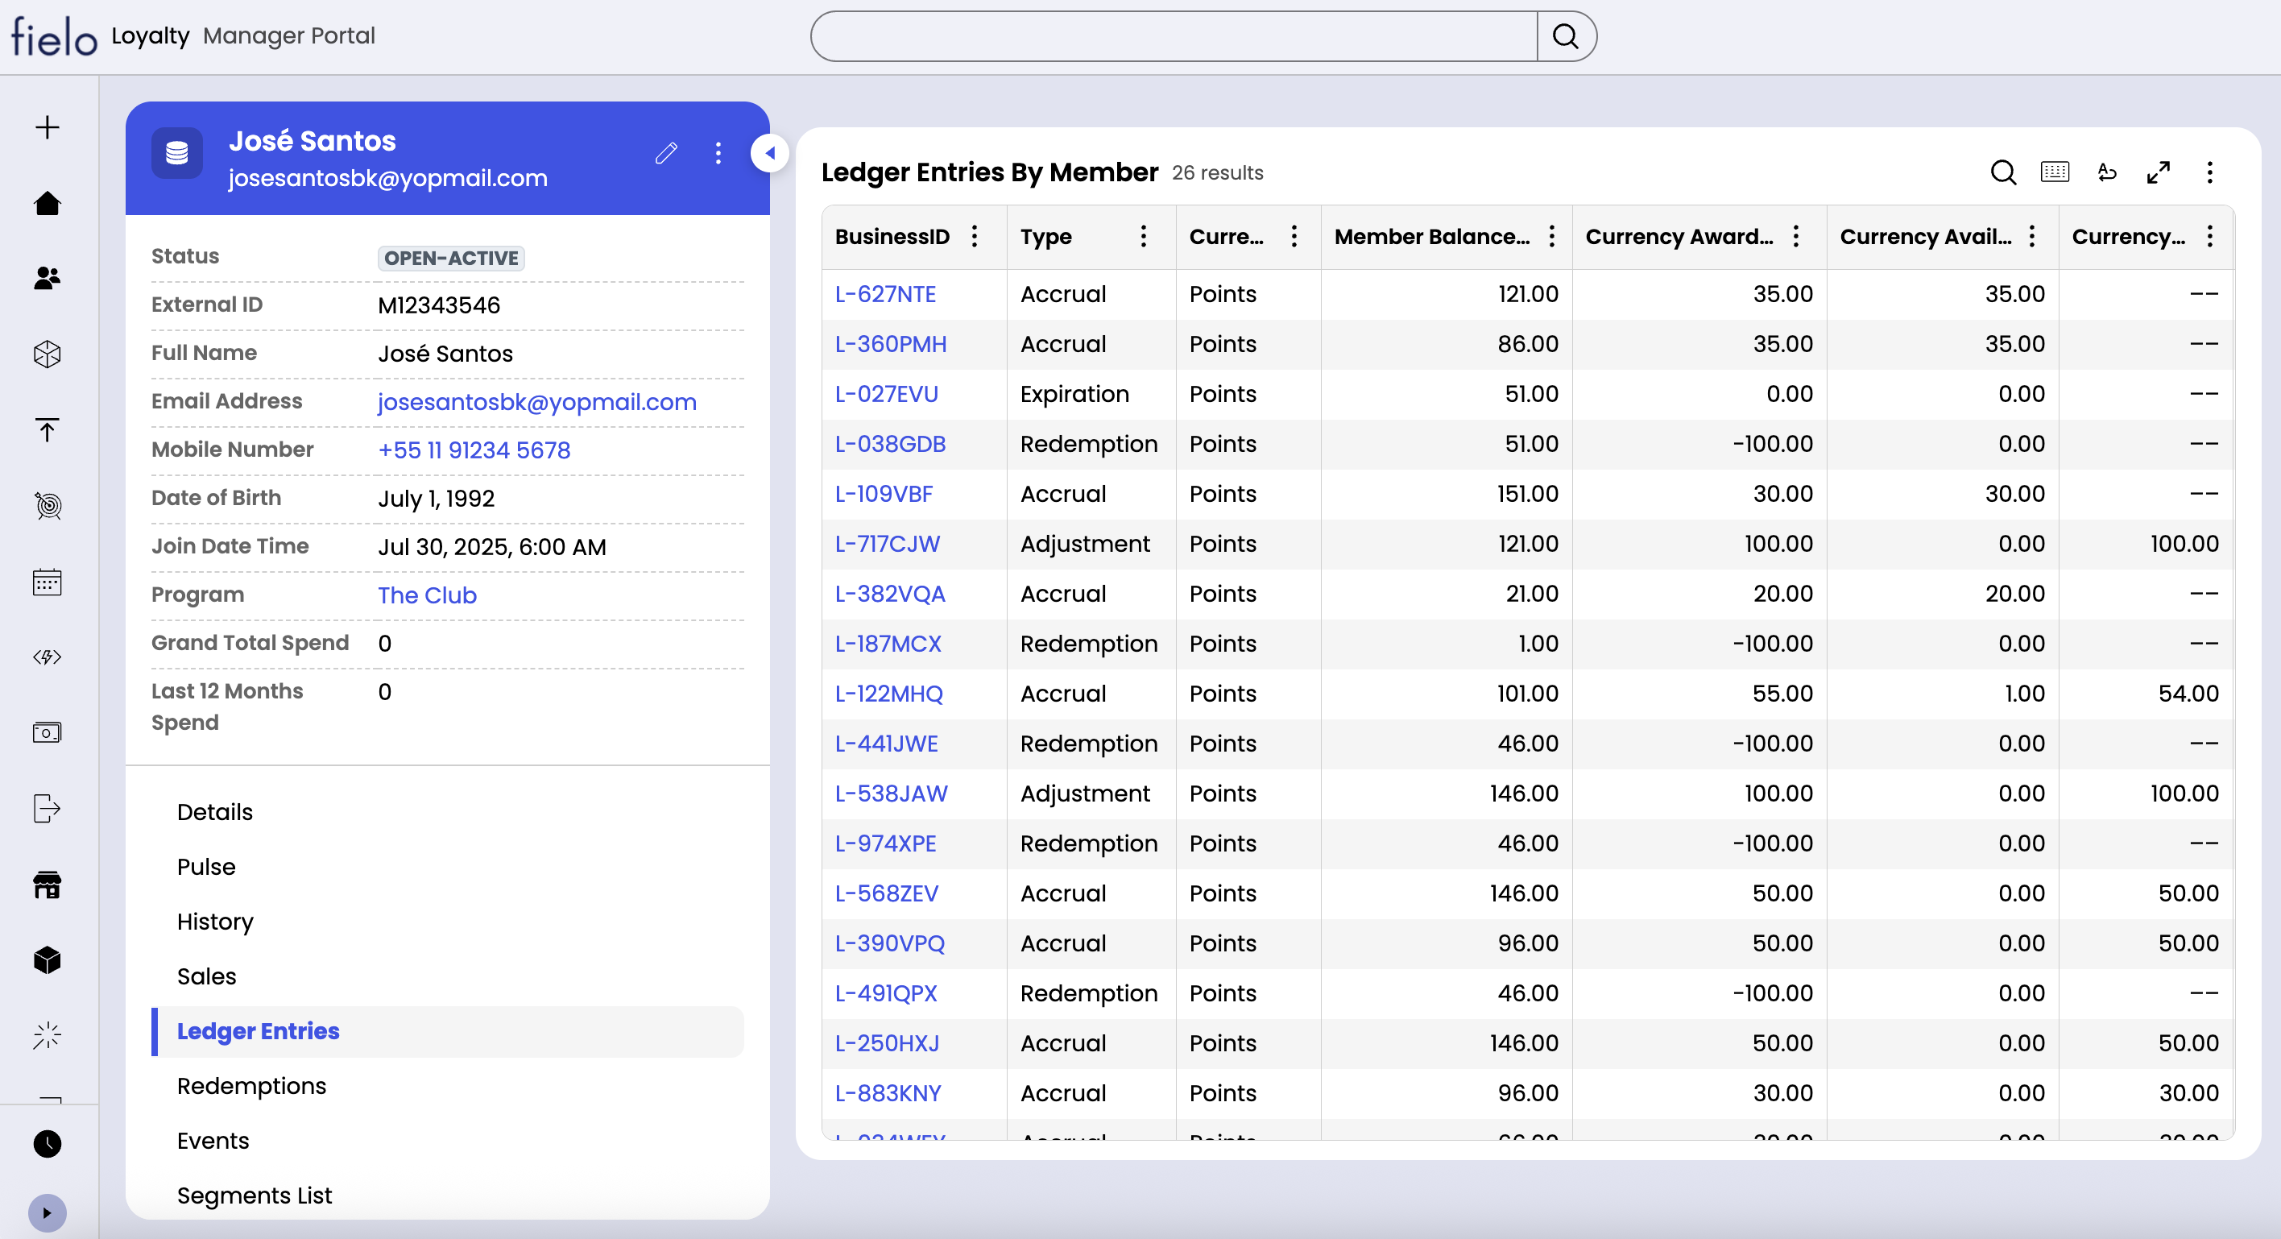Click the pencil edit icon in member header
The image size is (2281, 1239).
coord(666,154)
